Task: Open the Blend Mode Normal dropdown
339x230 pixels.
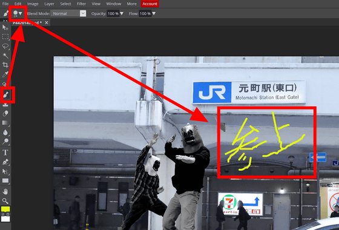Action: click(68, 13)
